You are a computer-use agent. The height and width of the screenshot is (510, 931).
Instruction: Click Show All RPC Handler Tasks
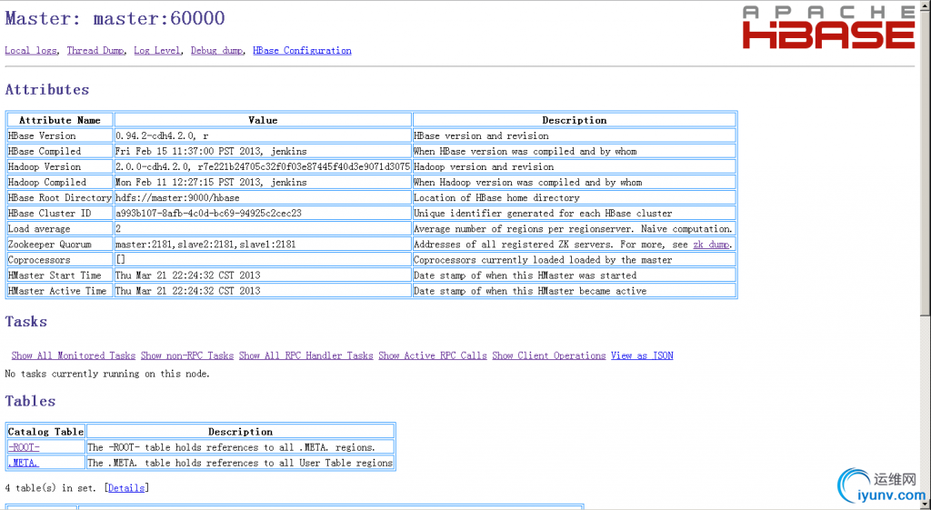tap(305, 355)
